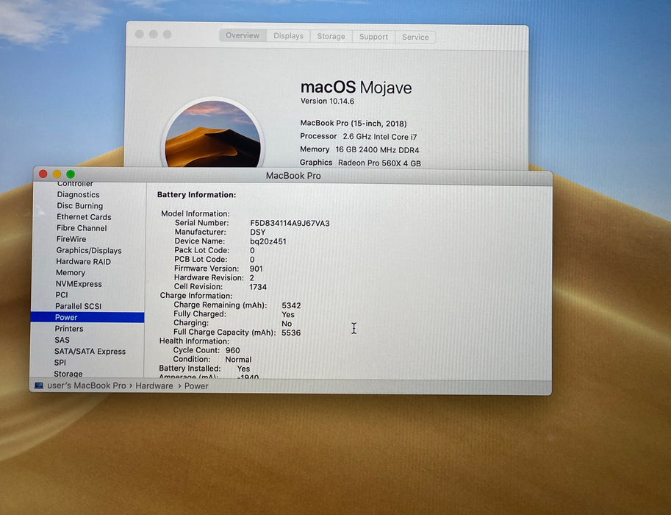Maximize the MacBook Pro window with green button
The width and height of the screenshot is (671, 515).
click(71, 174)
